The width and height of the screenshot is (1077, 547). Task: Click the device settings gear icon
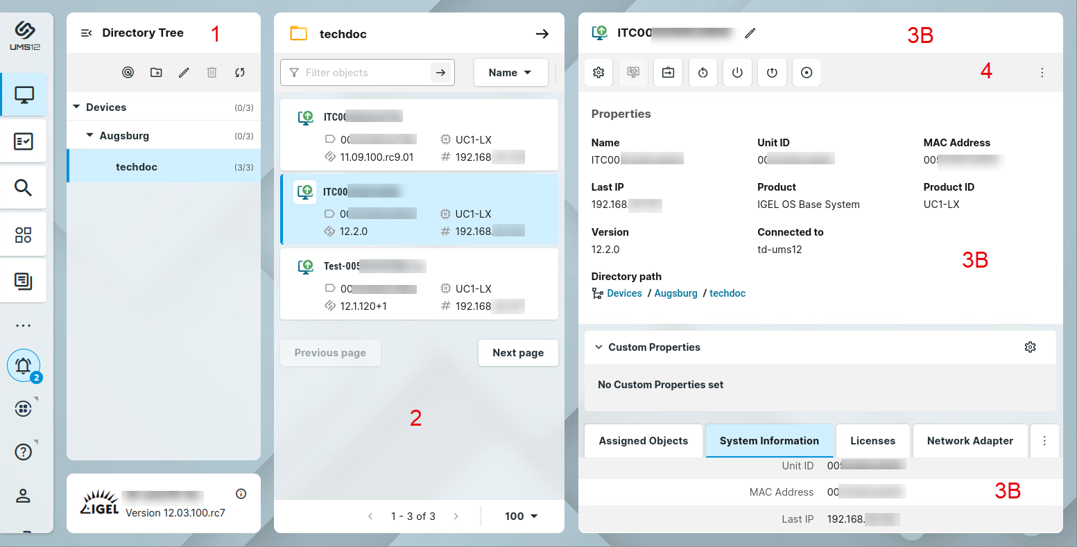click(x=598, y=73)
